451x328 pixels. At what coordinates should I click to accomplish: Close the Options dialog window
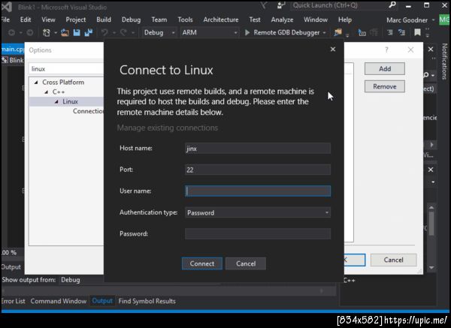click(x=410, y=50)
